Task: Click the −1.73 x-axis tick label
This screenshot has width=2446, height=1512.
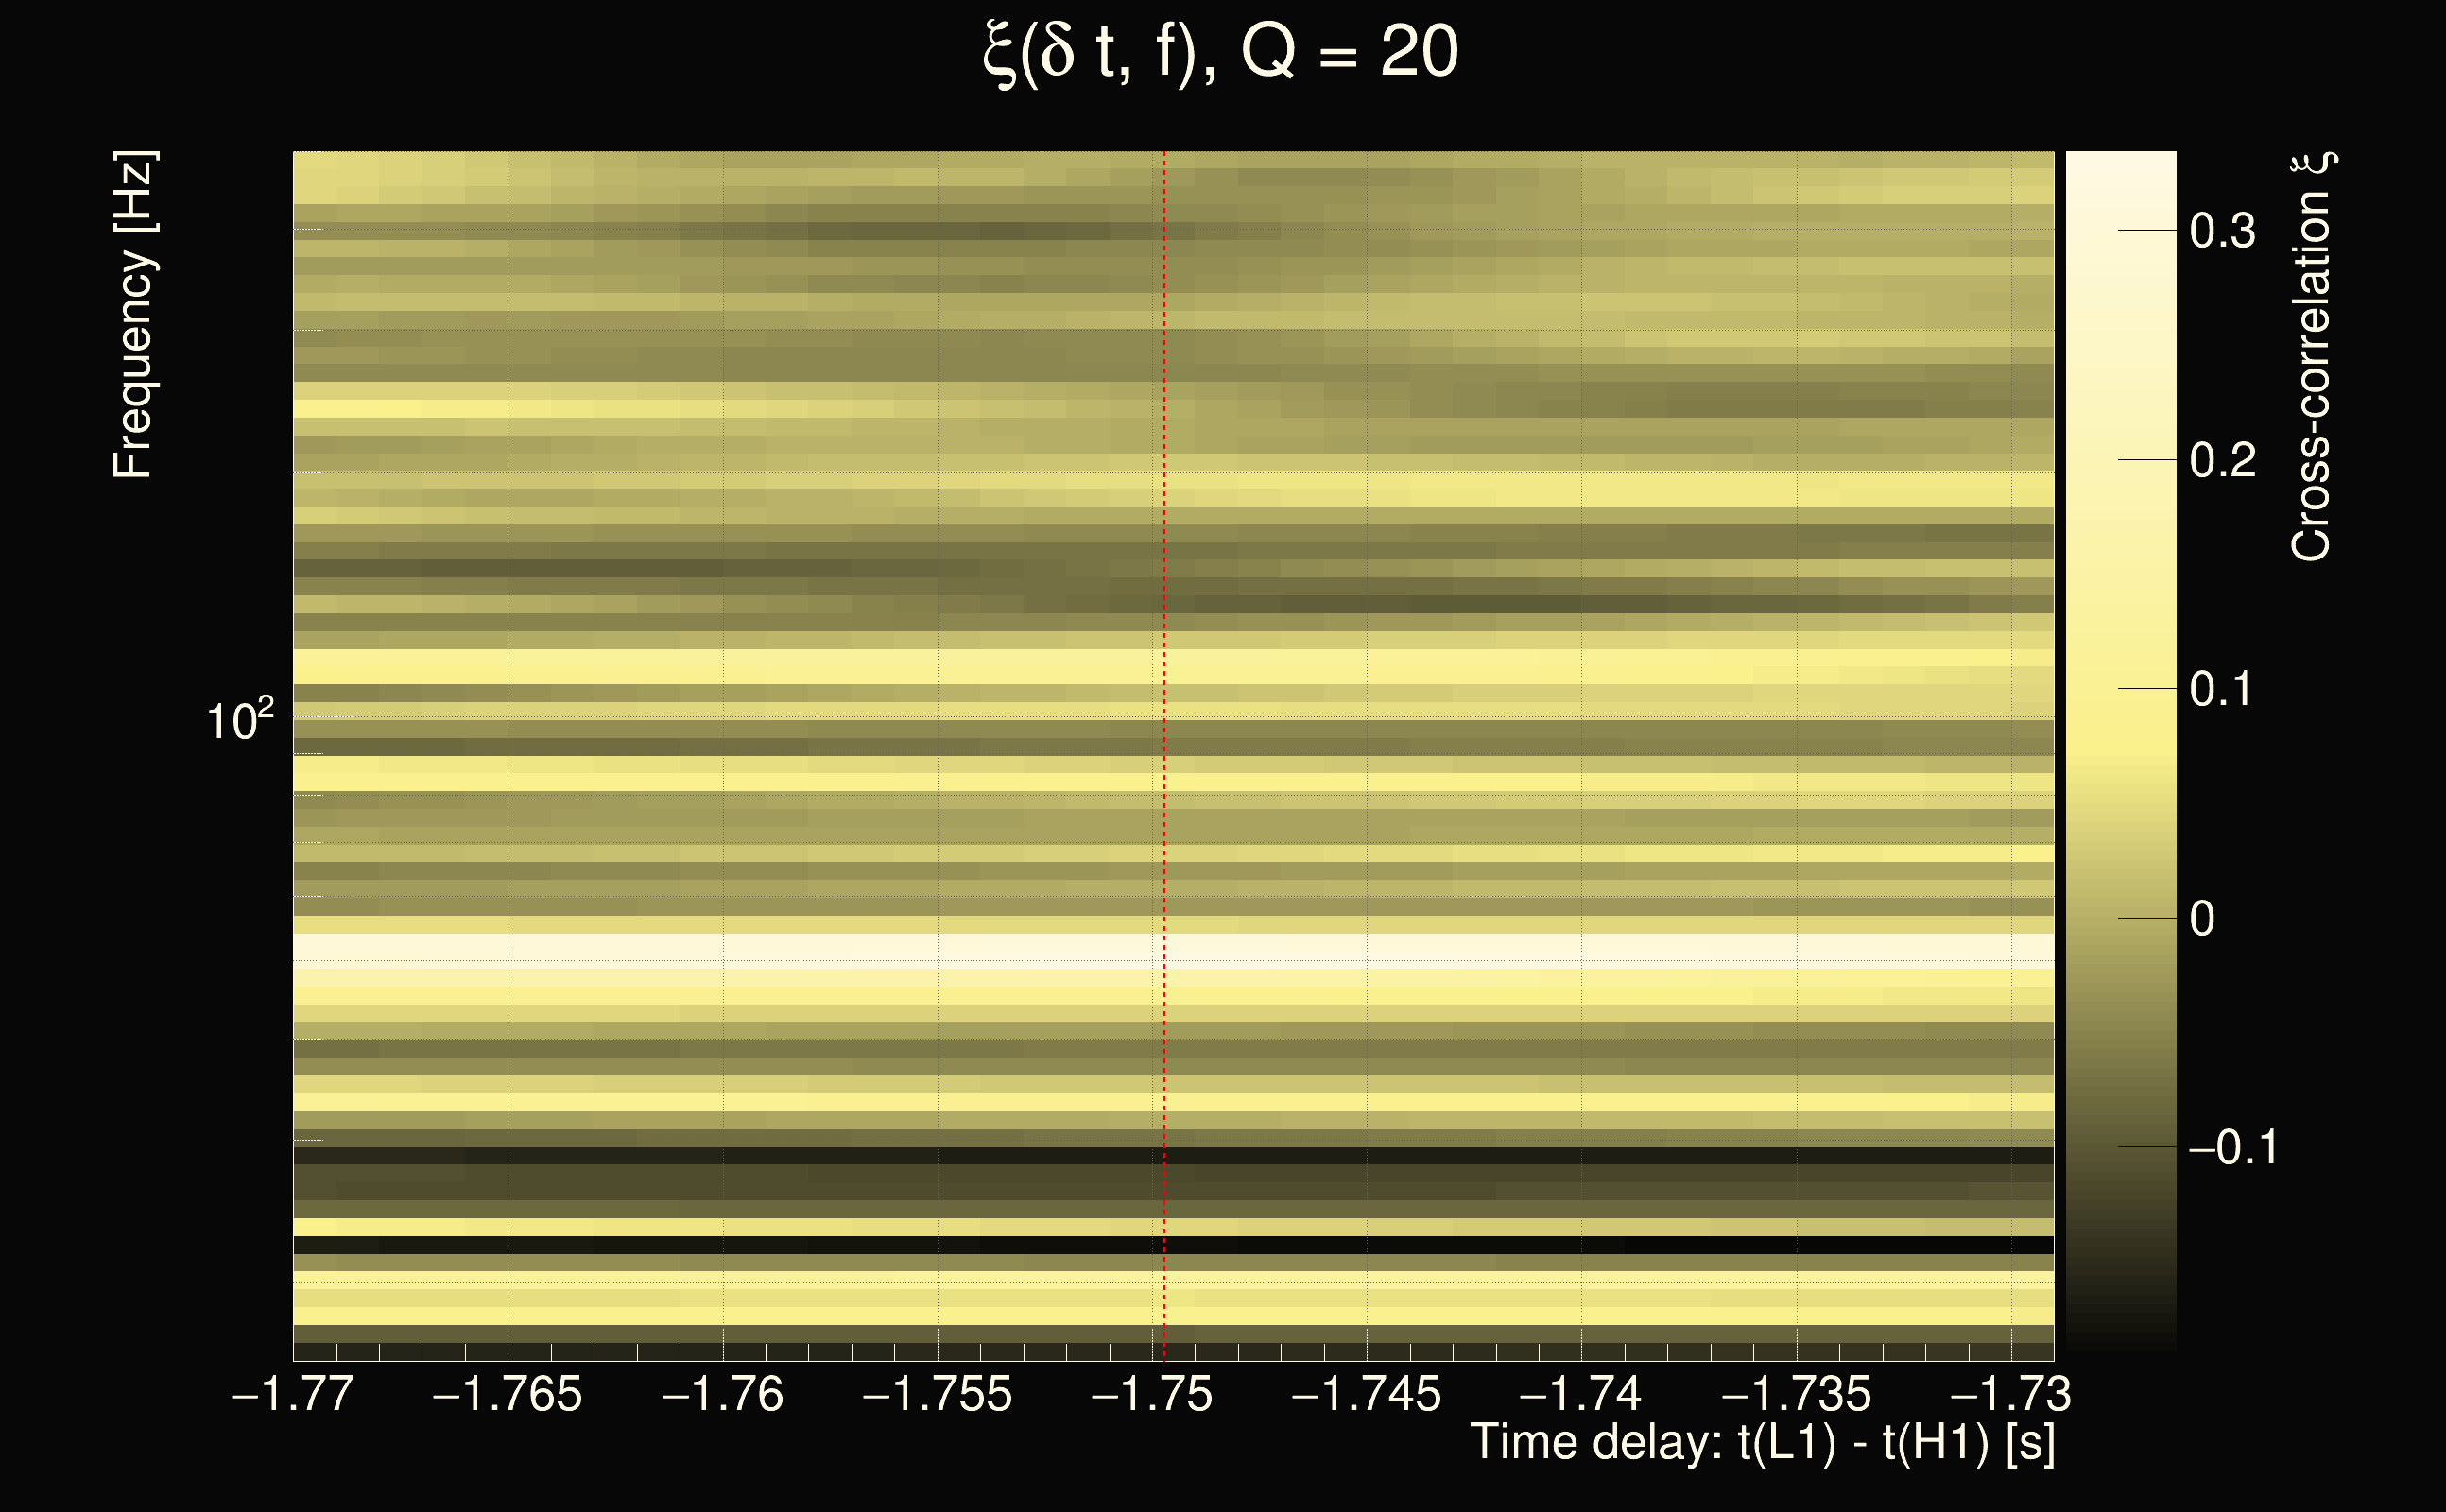Action: coord(2010,1394)
